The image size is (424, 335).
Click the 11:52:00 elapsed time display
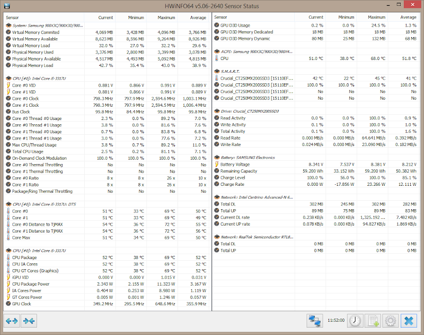[336, 321]
